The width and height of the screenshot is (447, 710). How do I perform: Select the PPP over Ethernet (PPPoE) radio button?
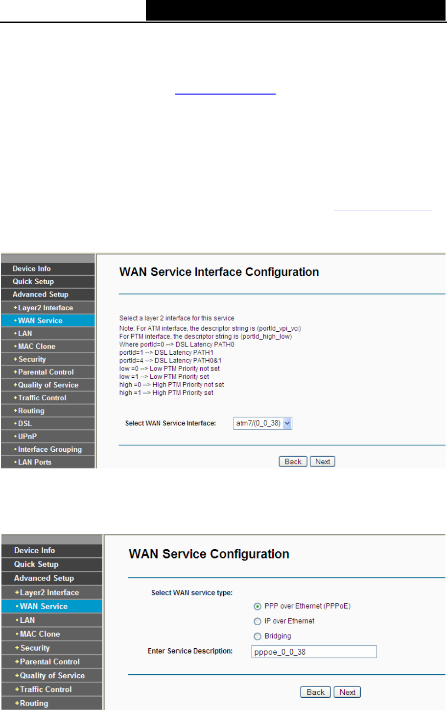[x=258, y=607]
